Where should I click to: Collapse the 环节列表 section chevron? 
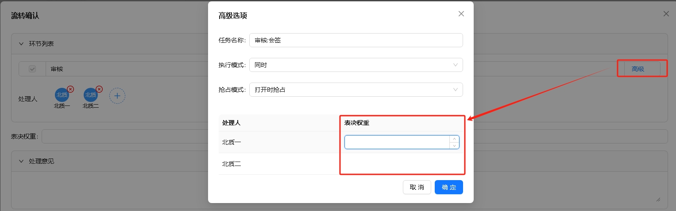pos(21,44)
